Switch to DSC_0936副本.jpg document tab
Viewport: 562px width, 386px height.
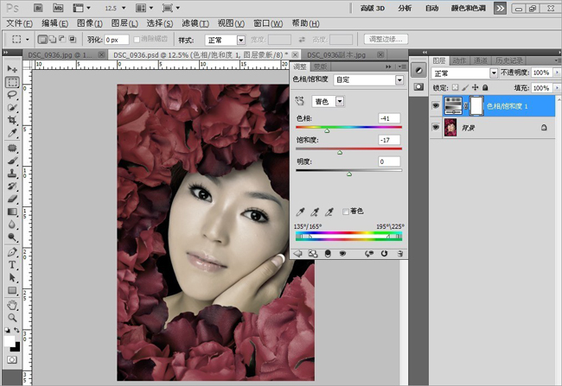click(336, 55)
